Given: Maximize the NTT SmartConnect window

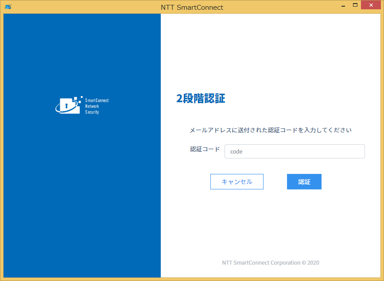Looking at the screenshot, I should [355, 5].
